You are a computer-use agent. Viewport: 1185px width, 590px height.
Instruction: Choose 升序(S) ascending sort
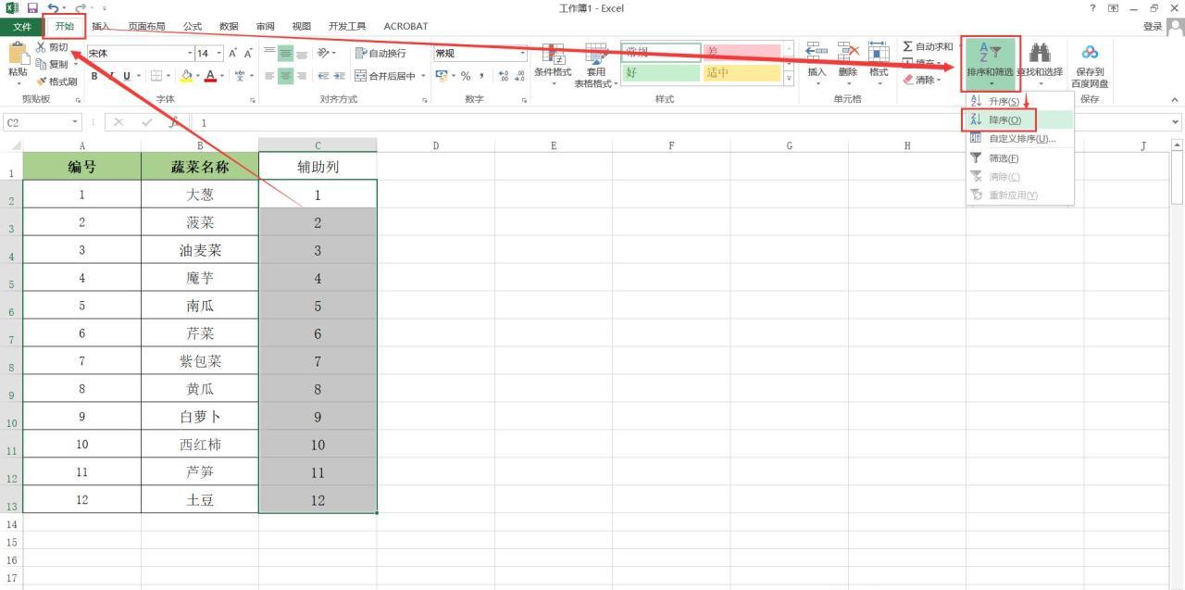click(x=1019, y=102)
